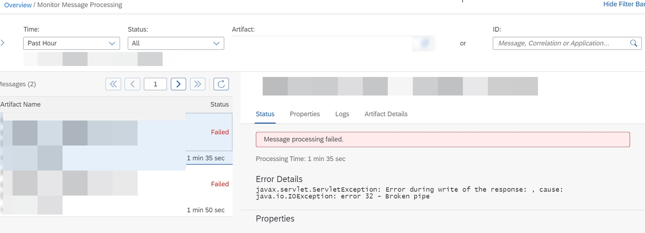Expand the left side panel chevron
The width and height of the screenshot is (645, 233).
3,43
